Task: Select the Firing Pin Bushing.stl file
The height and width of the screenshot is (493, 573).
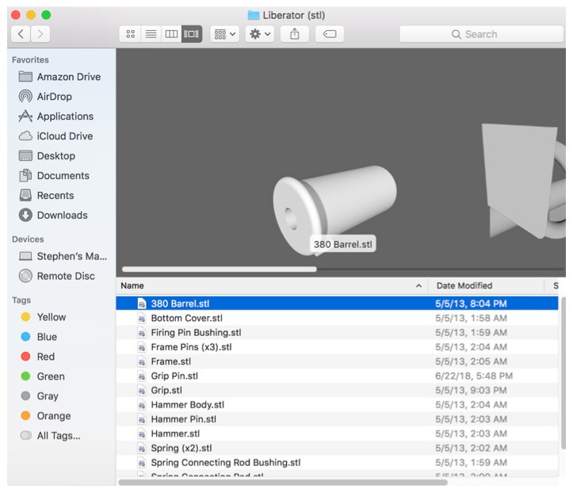Action: [x=337, y=332]
